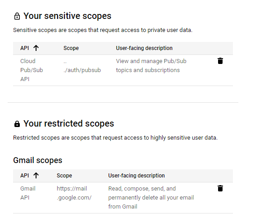This screenshot has height=218, width=255.
Task: Select the Gmail API cell
Action: coord(28,193)
